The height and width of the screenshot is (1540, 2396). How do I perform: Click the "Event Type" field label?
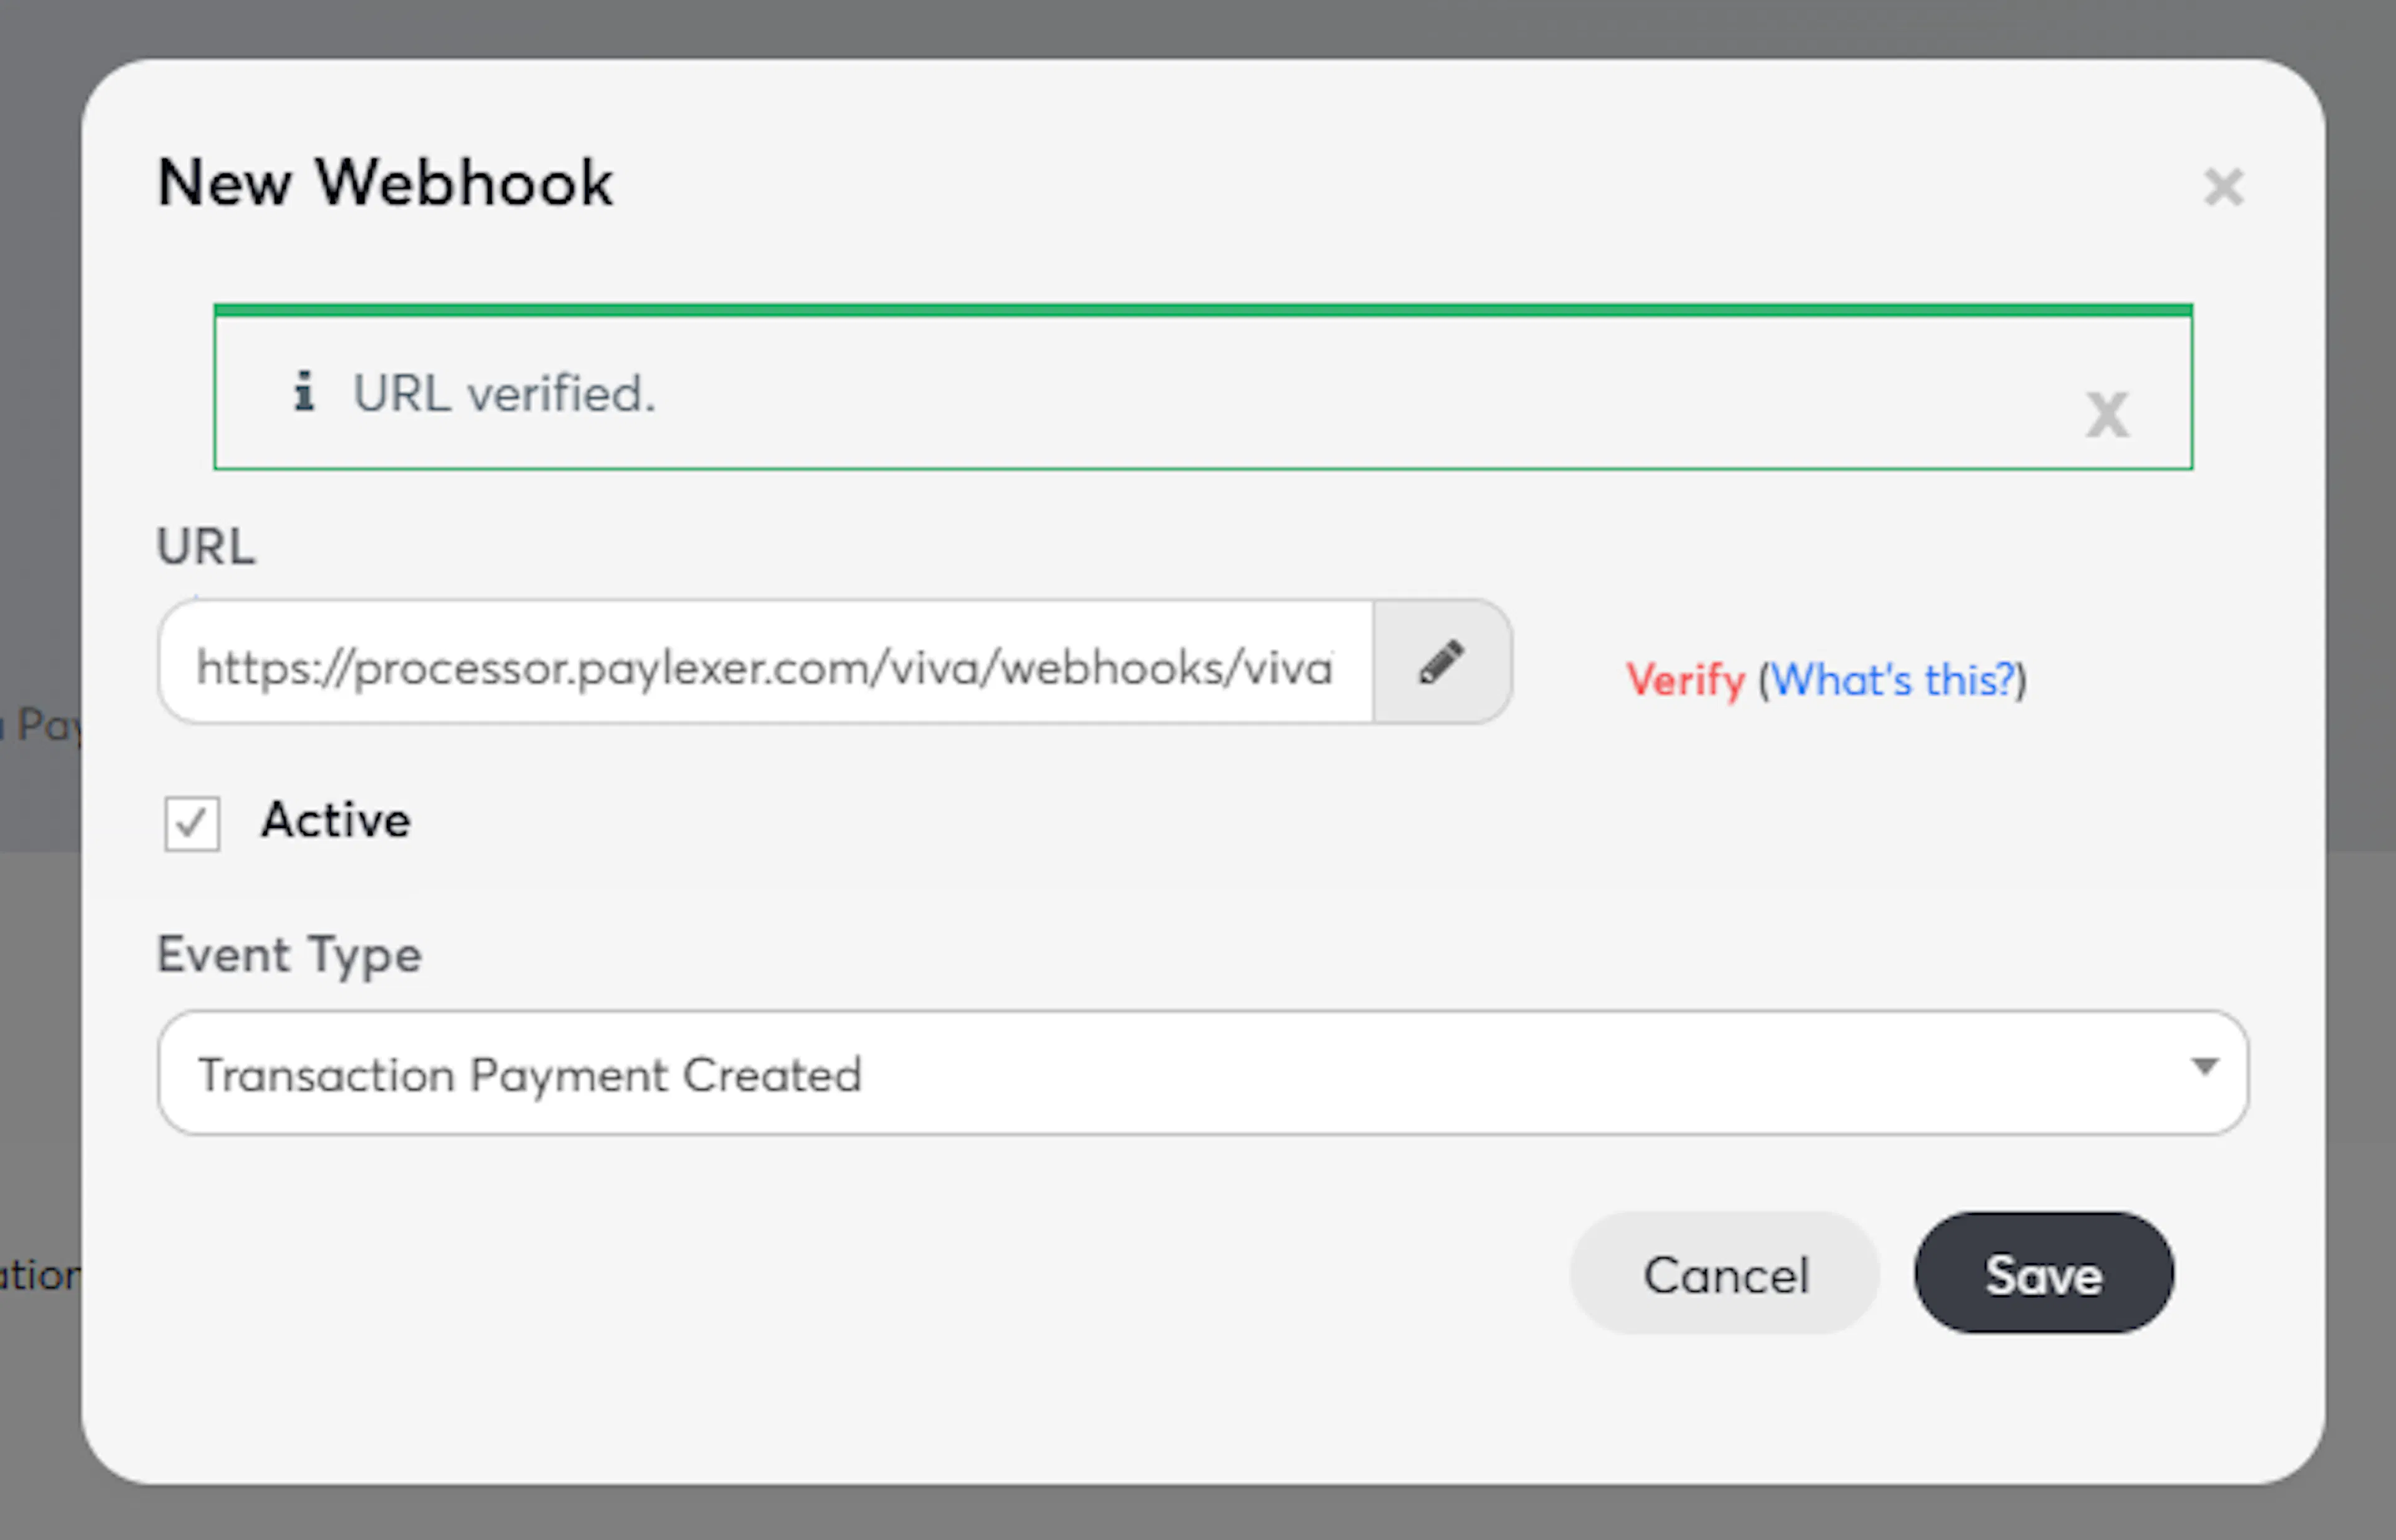[289, 954]
